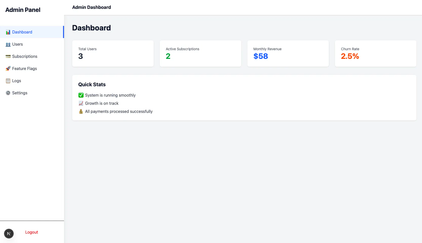The height and width of the screenshot is (243, 422).
Task: Click the Quick Stats heading
Action: coord(92,84)
